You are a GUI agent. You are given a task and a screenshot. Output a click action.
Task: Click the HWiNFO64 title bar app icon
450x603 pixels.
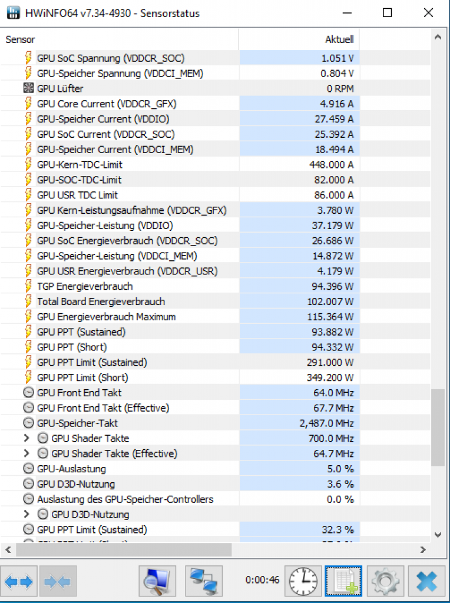13,13
